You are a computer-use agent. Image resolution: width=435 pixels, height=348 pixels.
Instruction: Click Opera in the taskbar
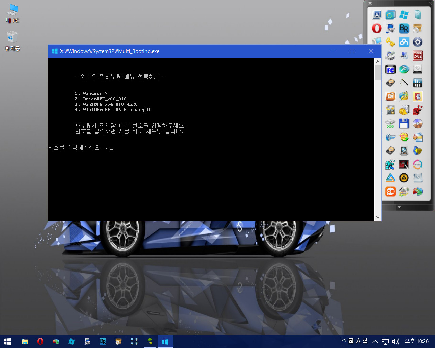40,341
